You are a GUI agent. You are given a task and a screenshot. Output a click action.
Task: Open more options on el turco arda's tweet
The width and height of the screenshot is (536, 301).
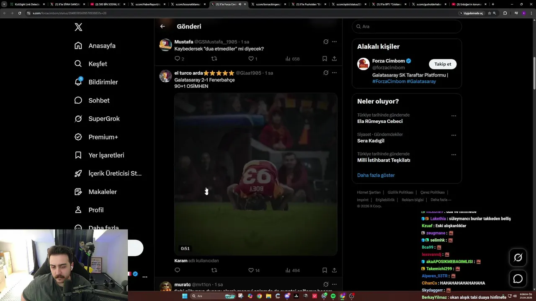334,73
